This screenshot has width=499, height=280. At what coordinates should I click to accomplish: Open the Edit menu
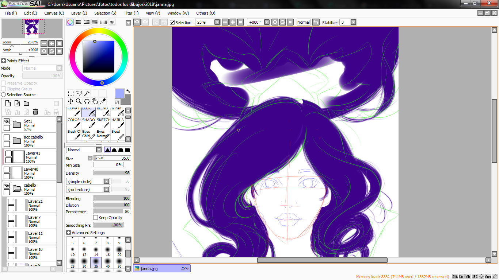tap(30, 13)
